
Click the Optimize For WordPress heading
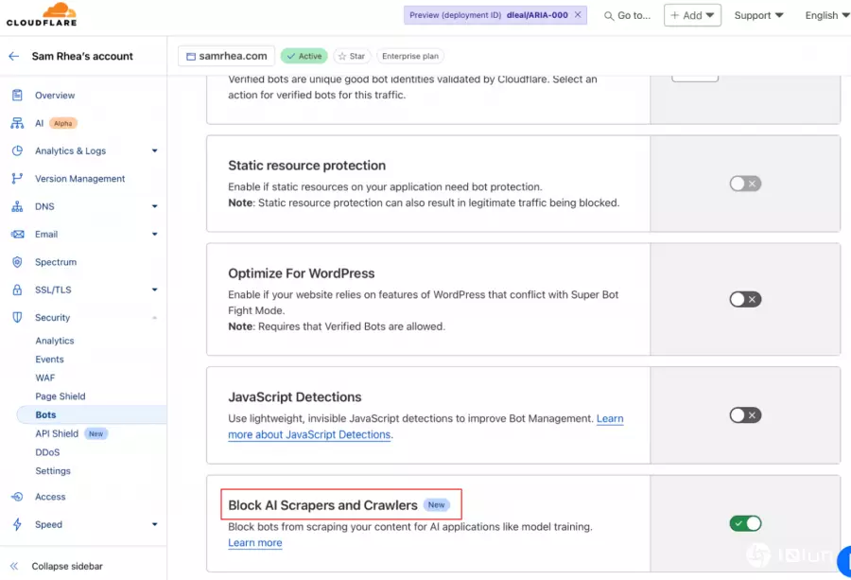coord(302,273)
